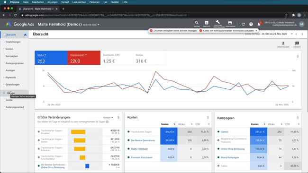Open the Online Shop Betreuung campaign link
308x173 pixels.
pyautogui.click(x=233, y=149)
